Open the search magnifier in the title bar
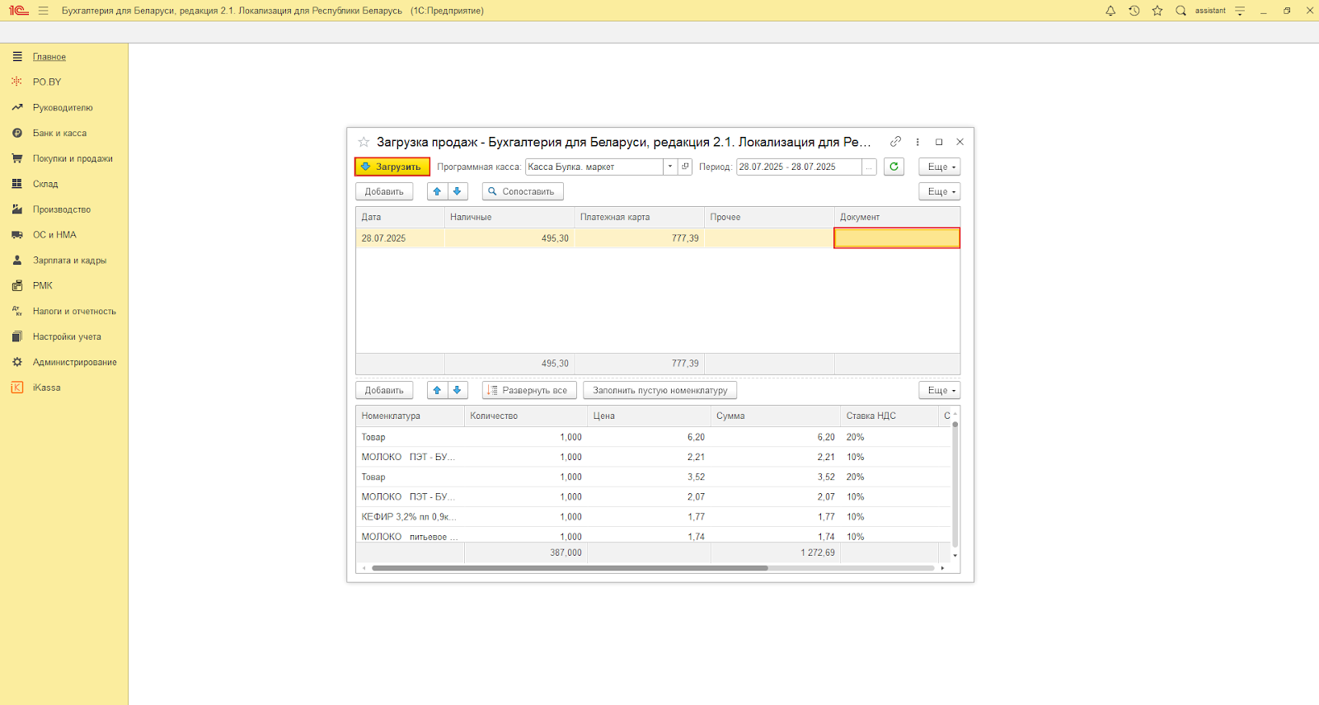 [x=1181, y=11]
